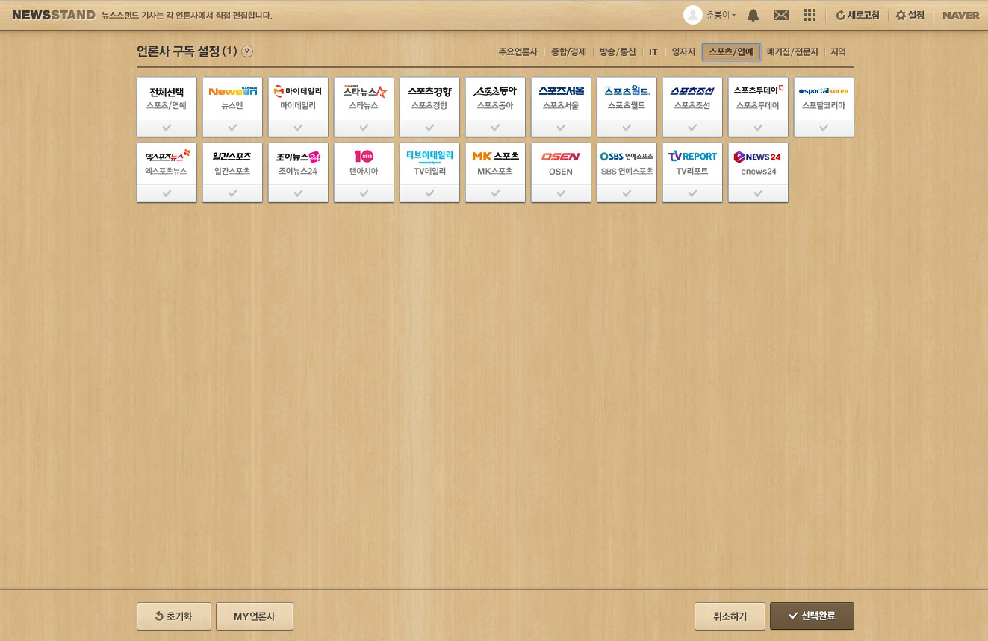Screen dimensions: 988x641
Task: Confirm with 선택완료 button
Action: [x=812, y=616]
